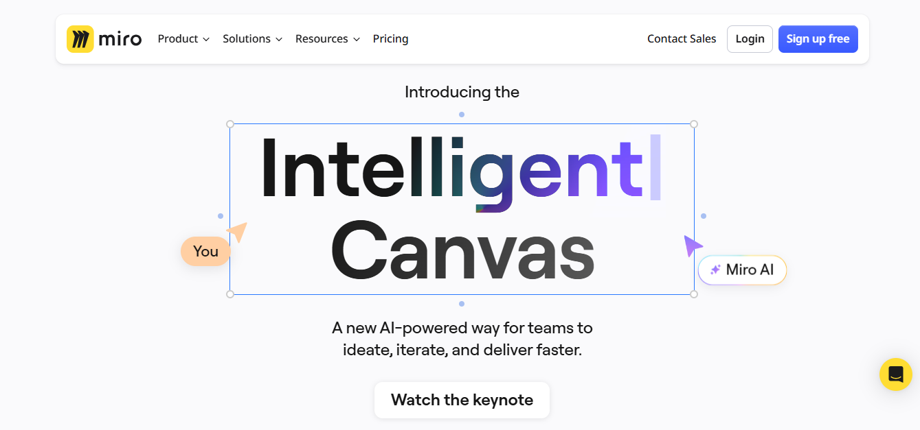
Task: Click the sparkle icon in Miro AI badge
Action: click(715, 270)
